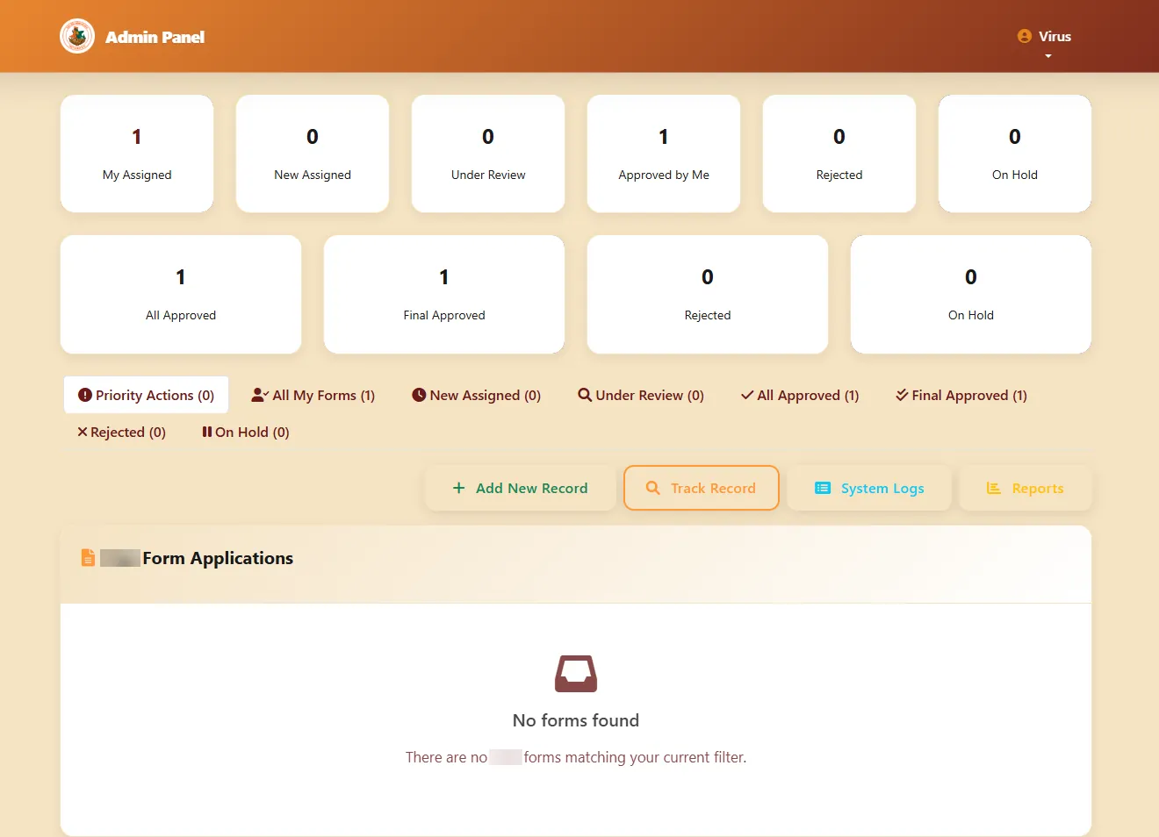Click the magnifier icon on Under Review tab
The height and width of the screenshot is (837, 1159).
tap(585, 395)
